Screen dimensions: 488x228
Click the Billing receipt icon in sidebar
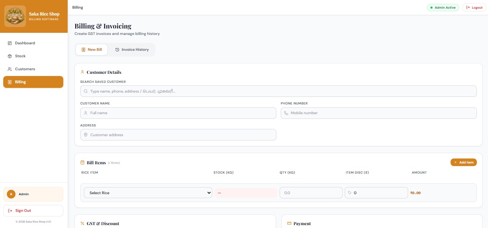point(10,82)
